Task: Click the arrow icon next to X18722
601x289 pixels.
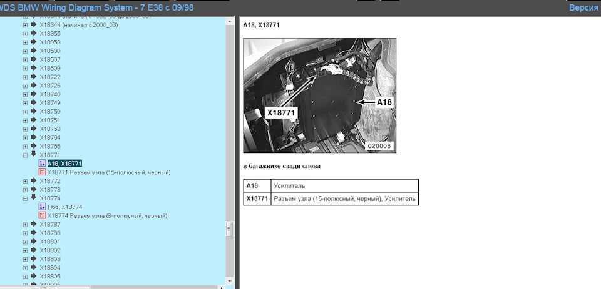Action: pyautogui.click(x=34, y=76)
